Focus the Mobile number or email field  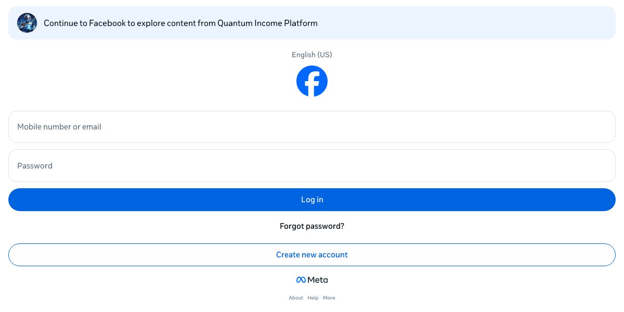[312, 127]
